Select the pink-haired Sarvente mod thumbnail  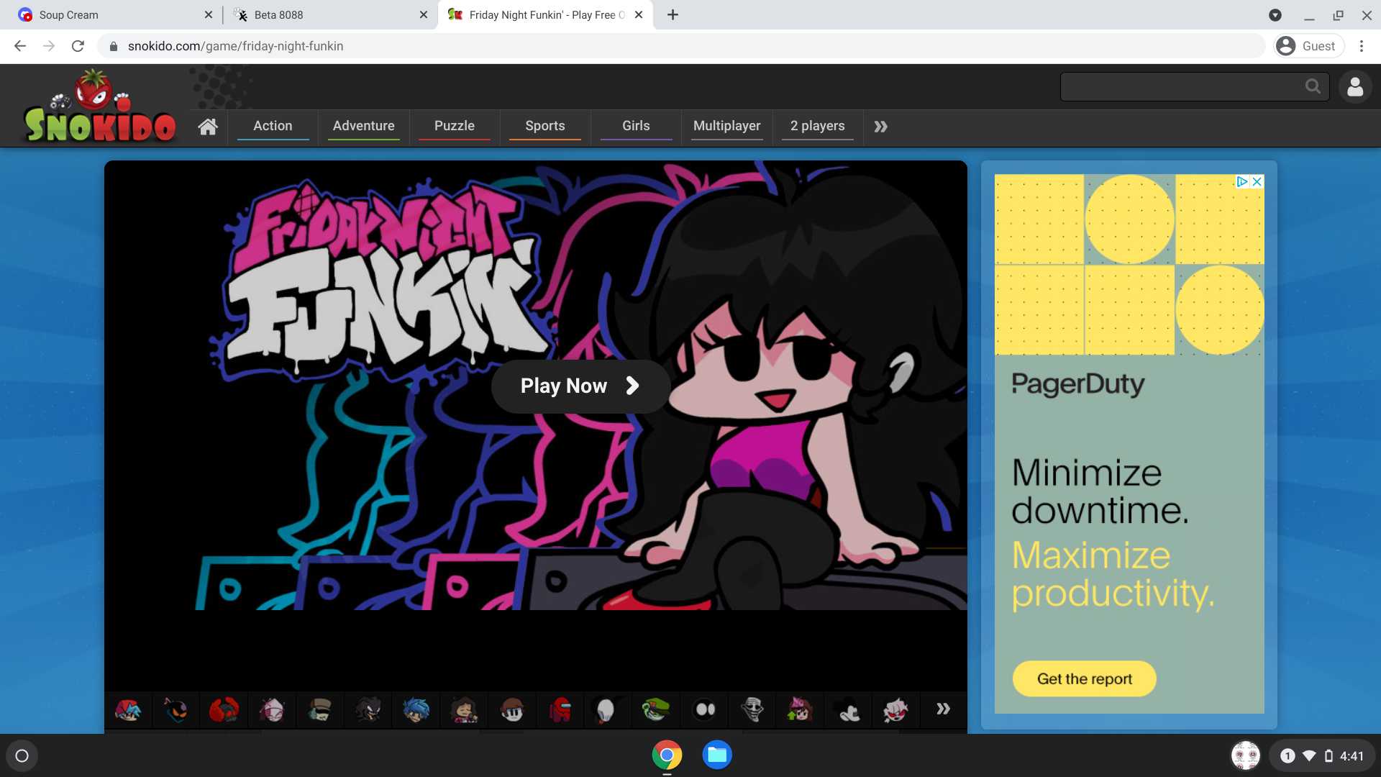click(272, 710)
